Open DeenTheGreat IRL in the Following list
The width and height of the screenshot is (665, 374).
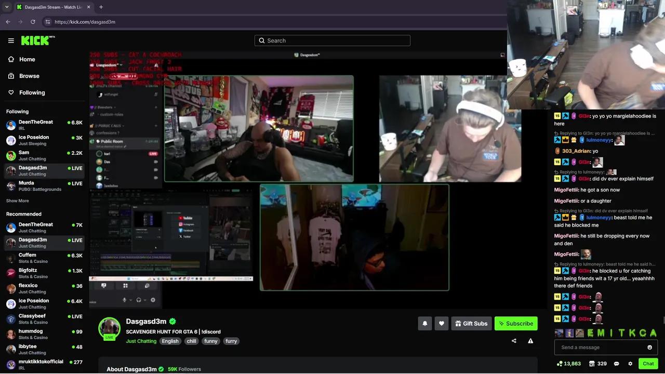coord(45,125)
